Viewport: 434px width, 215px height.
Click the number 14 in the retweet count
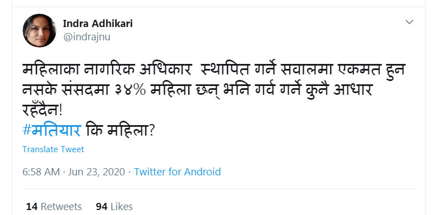pyautogui.click(x=32, y=206)
